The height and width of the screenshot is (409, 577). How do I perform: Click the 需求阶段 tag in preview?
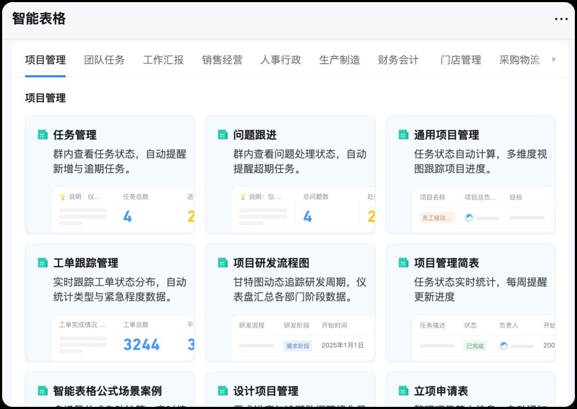coord(298,346)
